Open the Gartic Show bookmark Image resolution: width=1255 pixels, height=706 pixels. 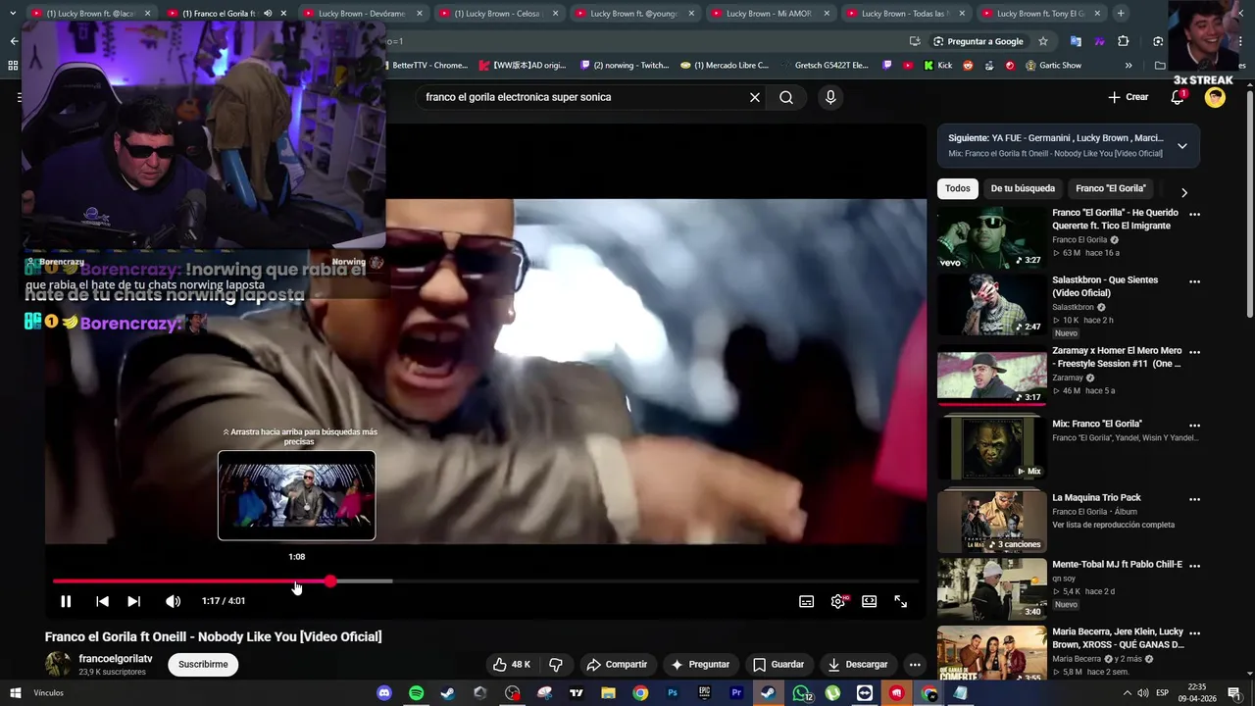point(1053,66)
